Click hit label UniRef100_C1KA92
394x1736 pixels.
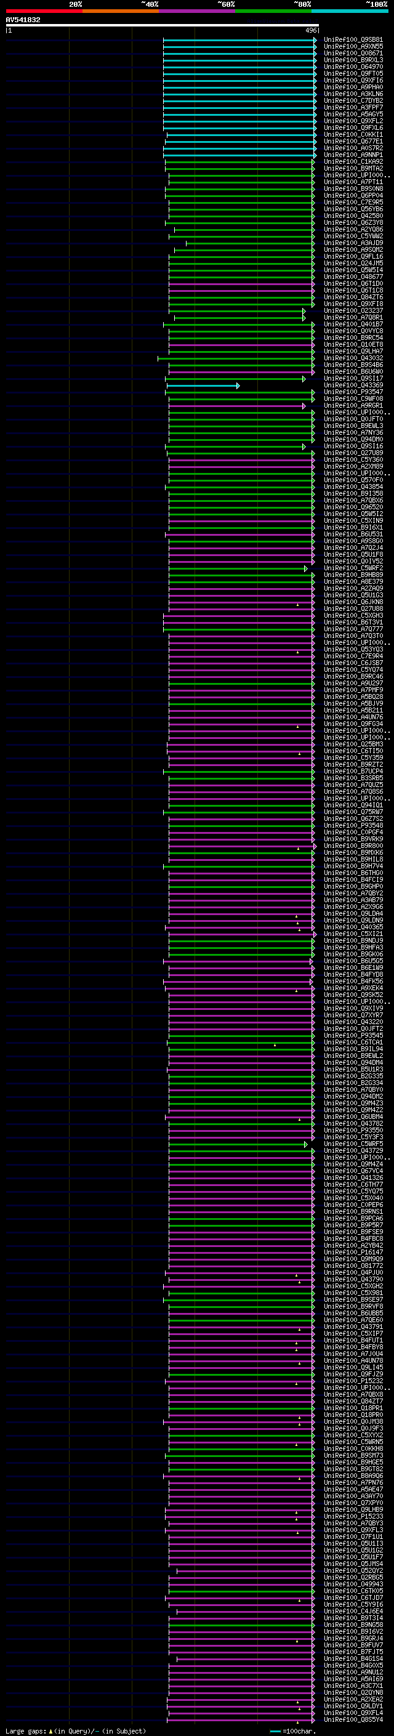coord(353,163)
